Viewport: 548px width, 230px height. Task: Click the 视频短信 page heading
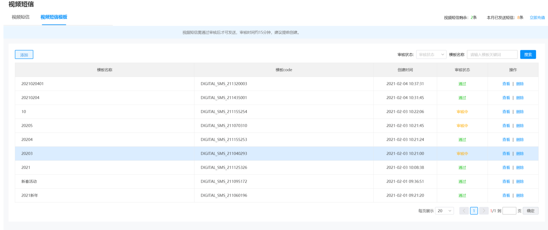point(21,4)
